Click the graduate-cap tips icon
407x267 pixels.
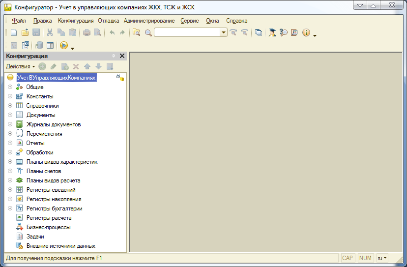click(272, 32)
